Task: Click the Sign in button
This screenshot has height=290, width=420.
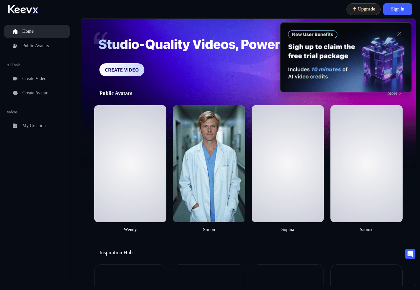Action: tap(397, 9)
